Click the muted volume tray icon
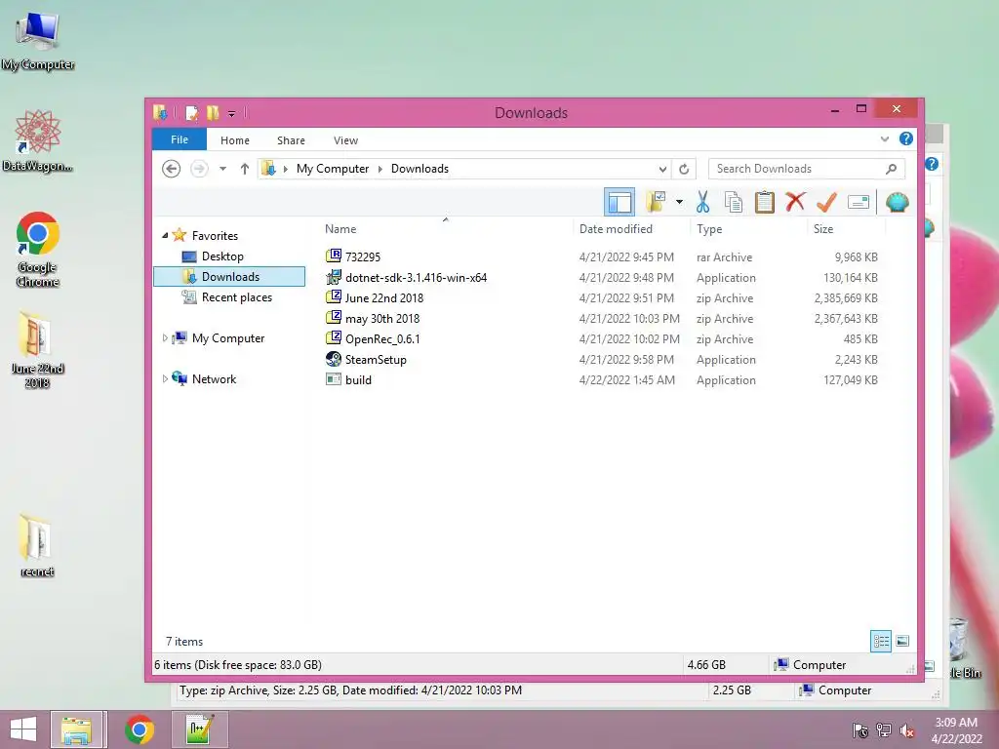The height and width of the screenshot is (749, 999). [x=906, y=730]
